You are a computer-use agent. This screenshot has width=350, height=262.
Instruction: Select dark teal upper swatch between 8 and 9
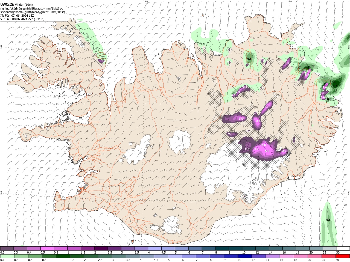tap(221, 249)
